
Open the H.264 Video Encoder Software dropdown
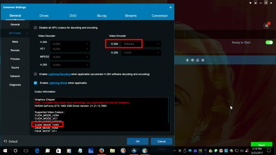[x=141, y=44]
